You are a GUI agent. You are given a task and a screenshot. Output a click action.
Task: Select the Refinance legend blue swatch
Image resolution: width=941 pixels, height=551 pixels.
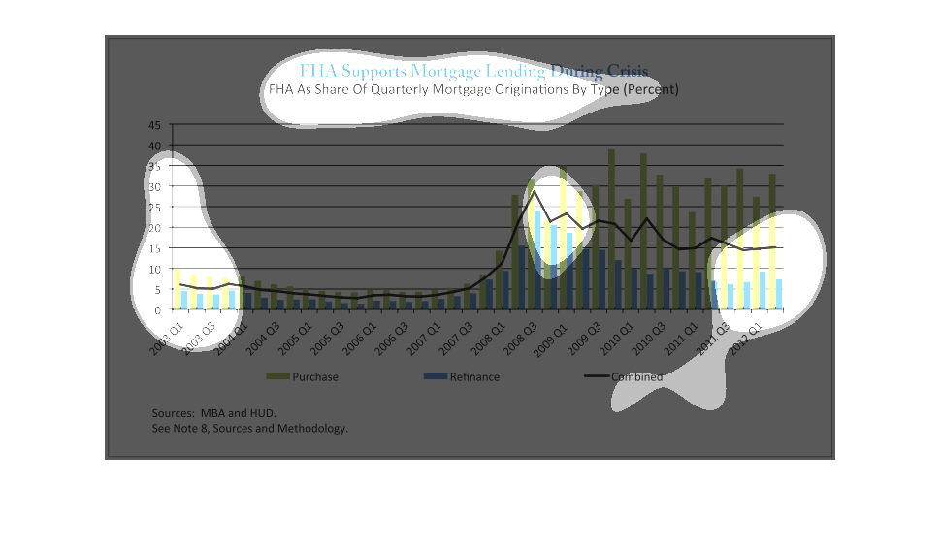(x=436, y=376)
